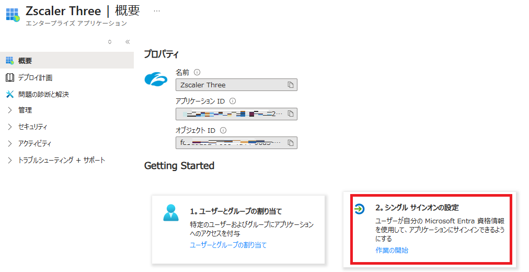The image size is (529, 272).
Task: Open 問題の診断と解決 page
Action: pyautogui.click(x=43, y=95)
